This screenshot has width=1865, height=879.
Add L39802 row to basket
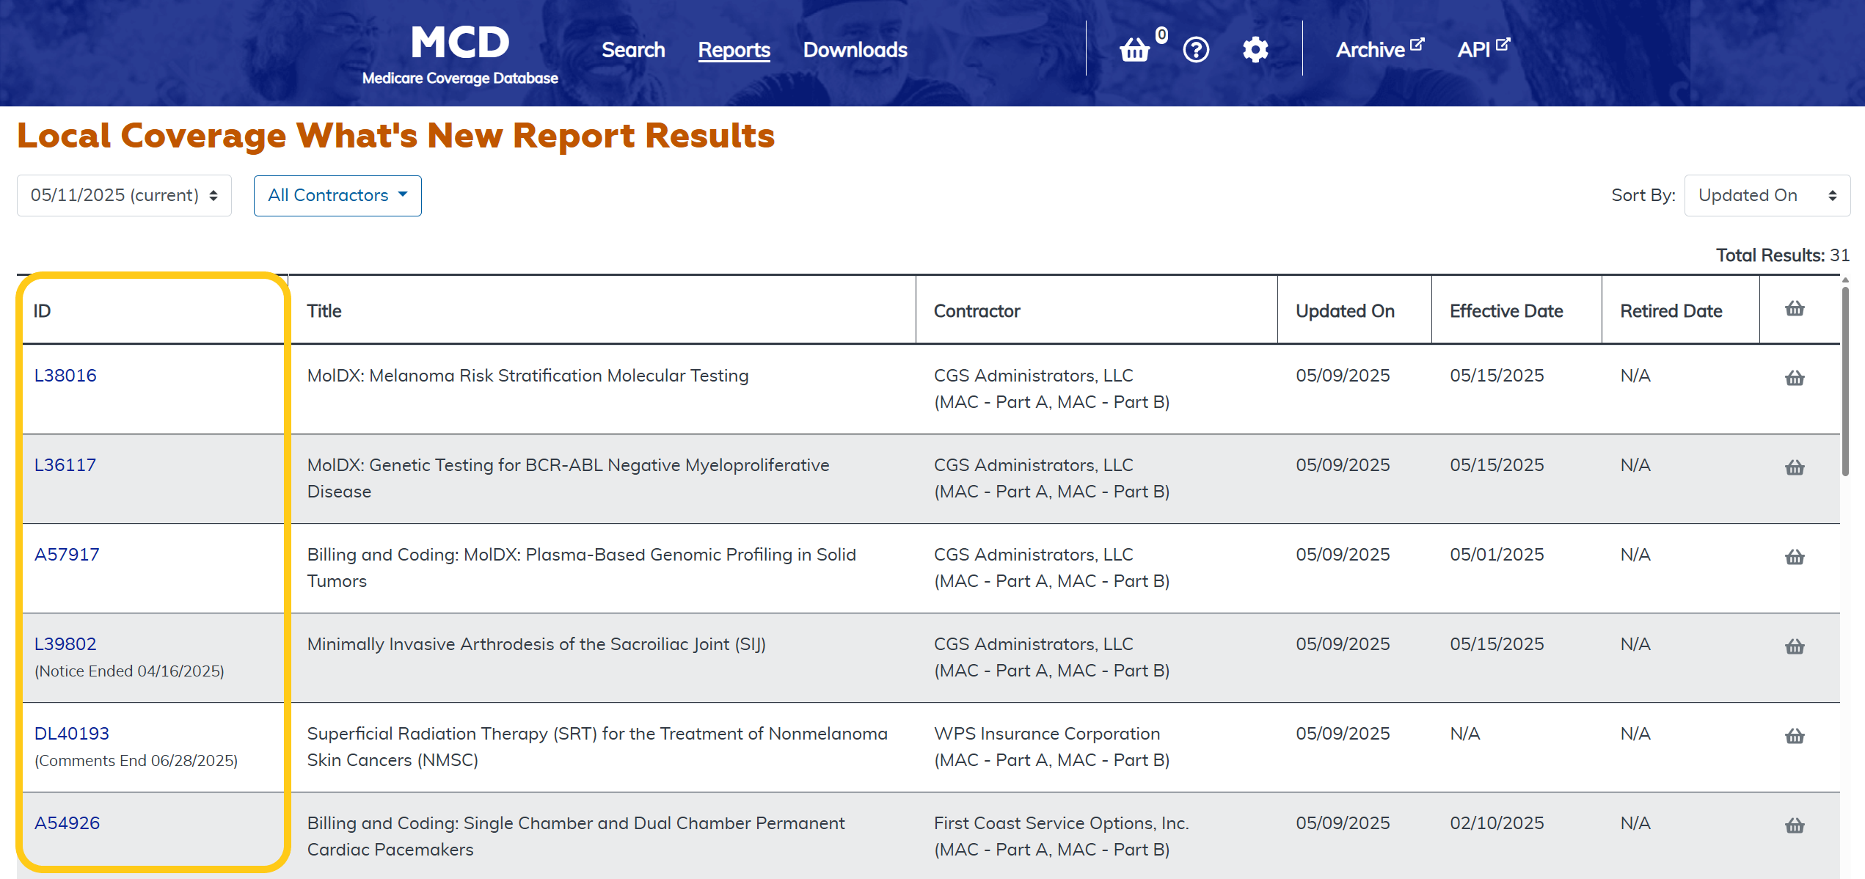pos(1795,646)
